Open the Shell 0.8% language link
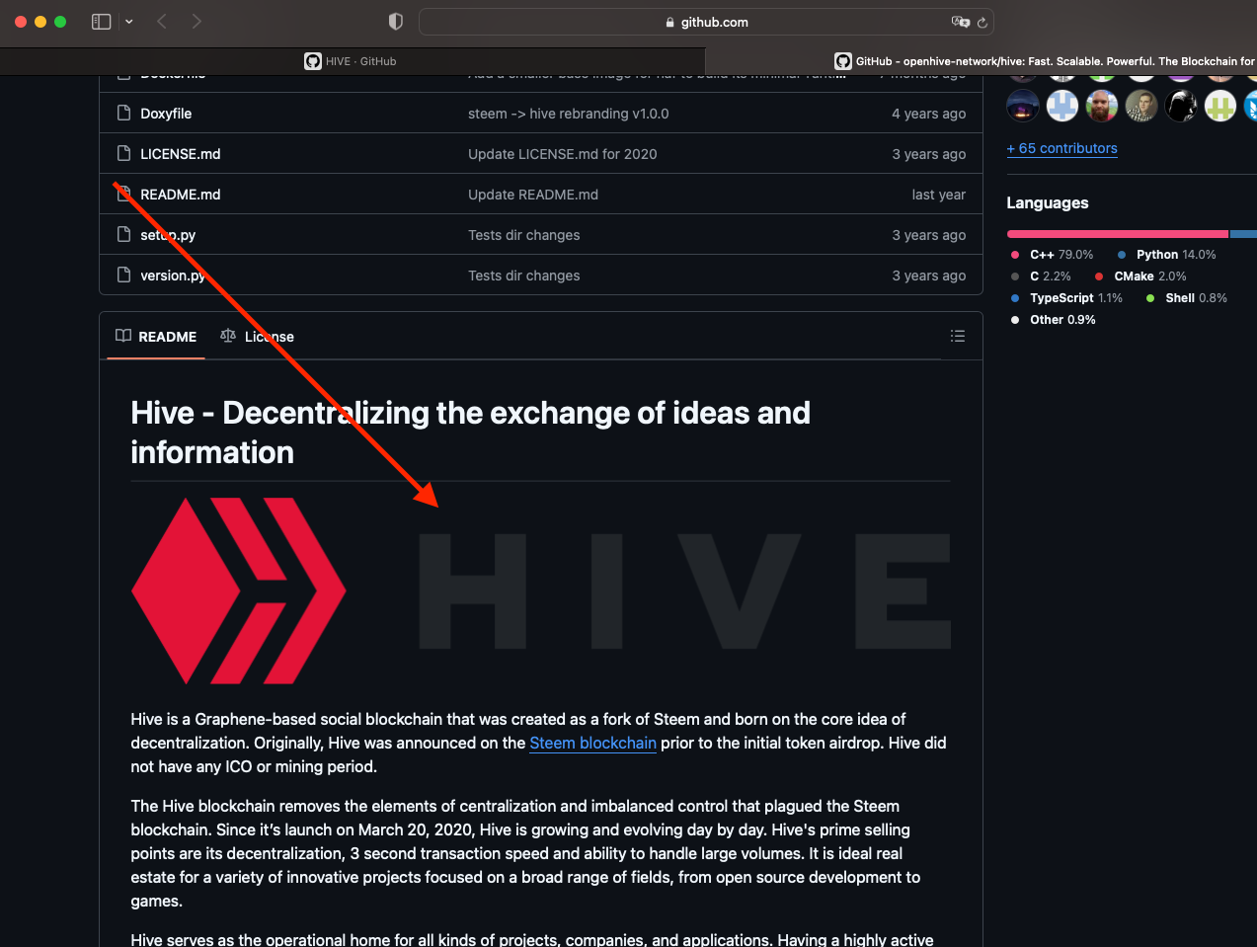1257x947 pixels. [x=1187, y=298]
